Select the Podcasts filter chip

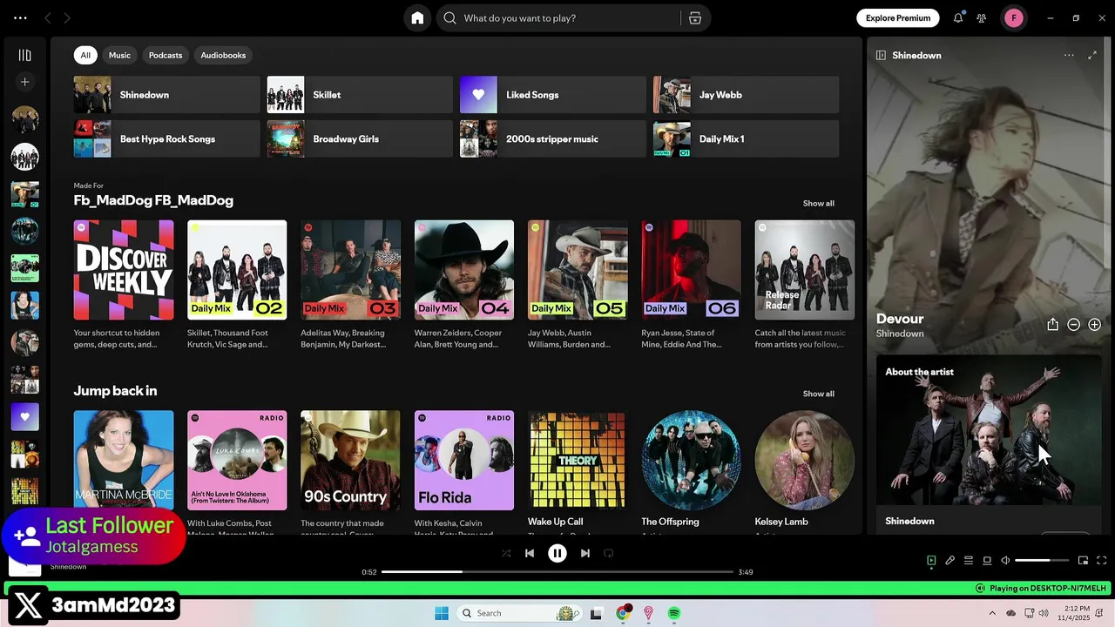(166, 55)
